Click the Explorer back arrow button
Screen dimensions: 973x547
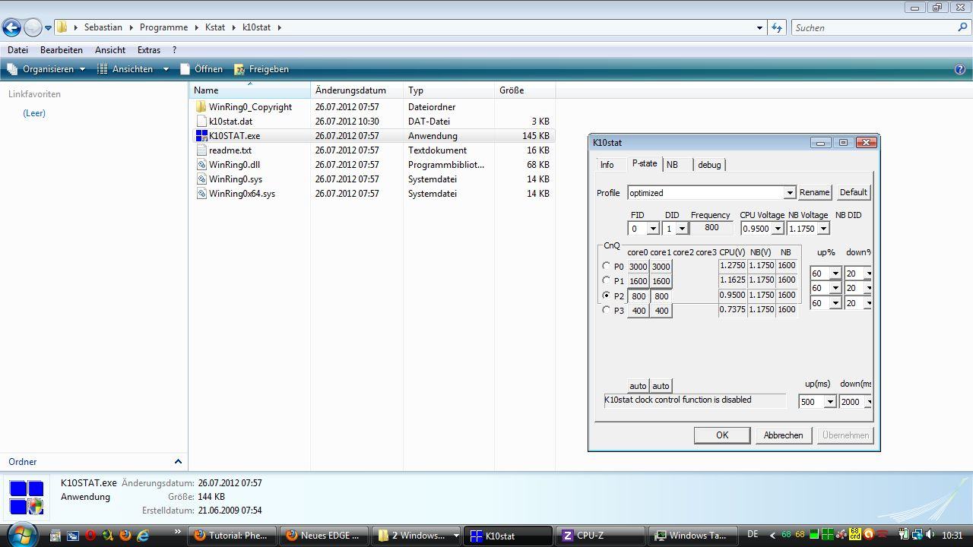click(x=11, y=27)
